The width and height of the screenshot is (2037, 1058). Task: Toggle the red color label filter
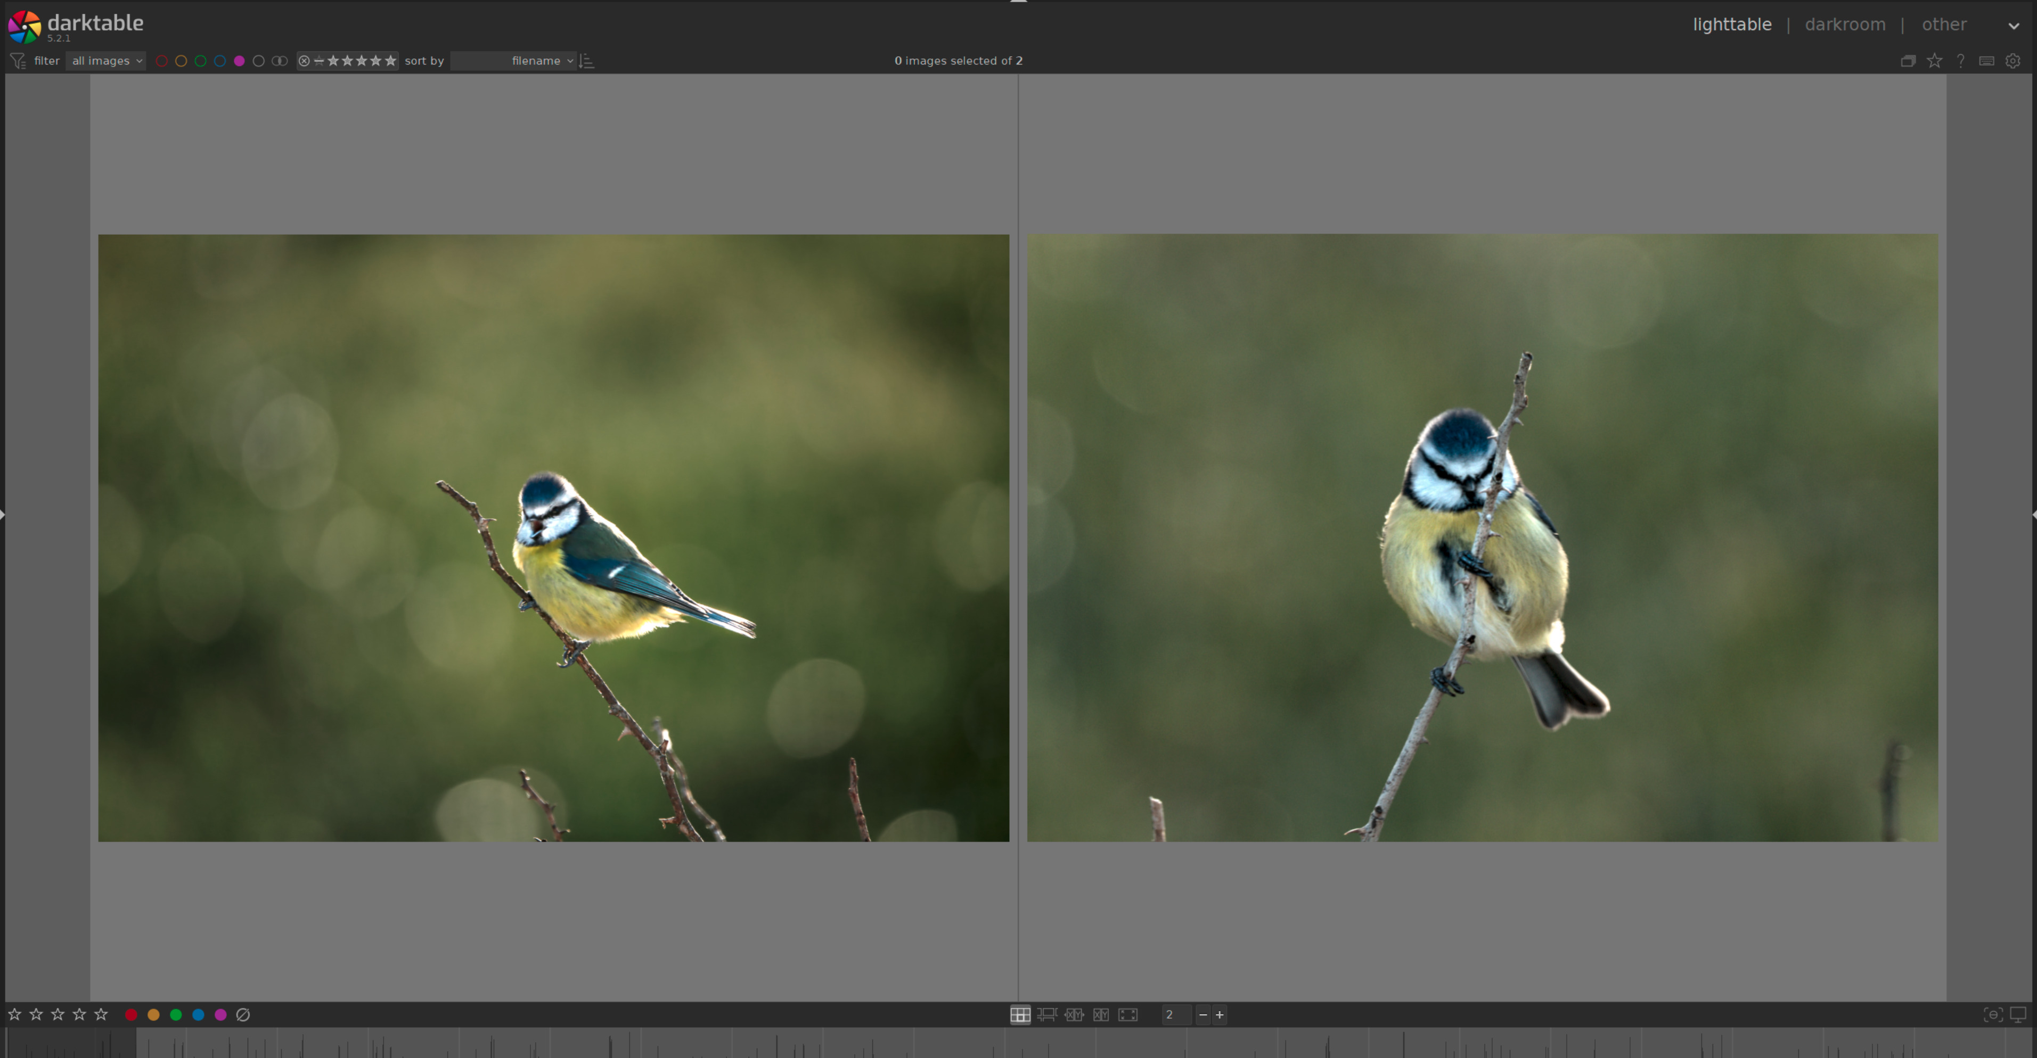point(161,61)
